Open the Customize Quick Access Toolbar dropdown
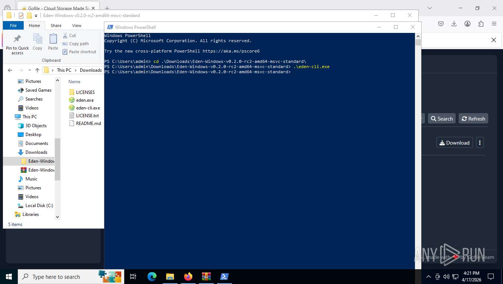The width and height of the screenshot is (503, 284). coord(36,16)
